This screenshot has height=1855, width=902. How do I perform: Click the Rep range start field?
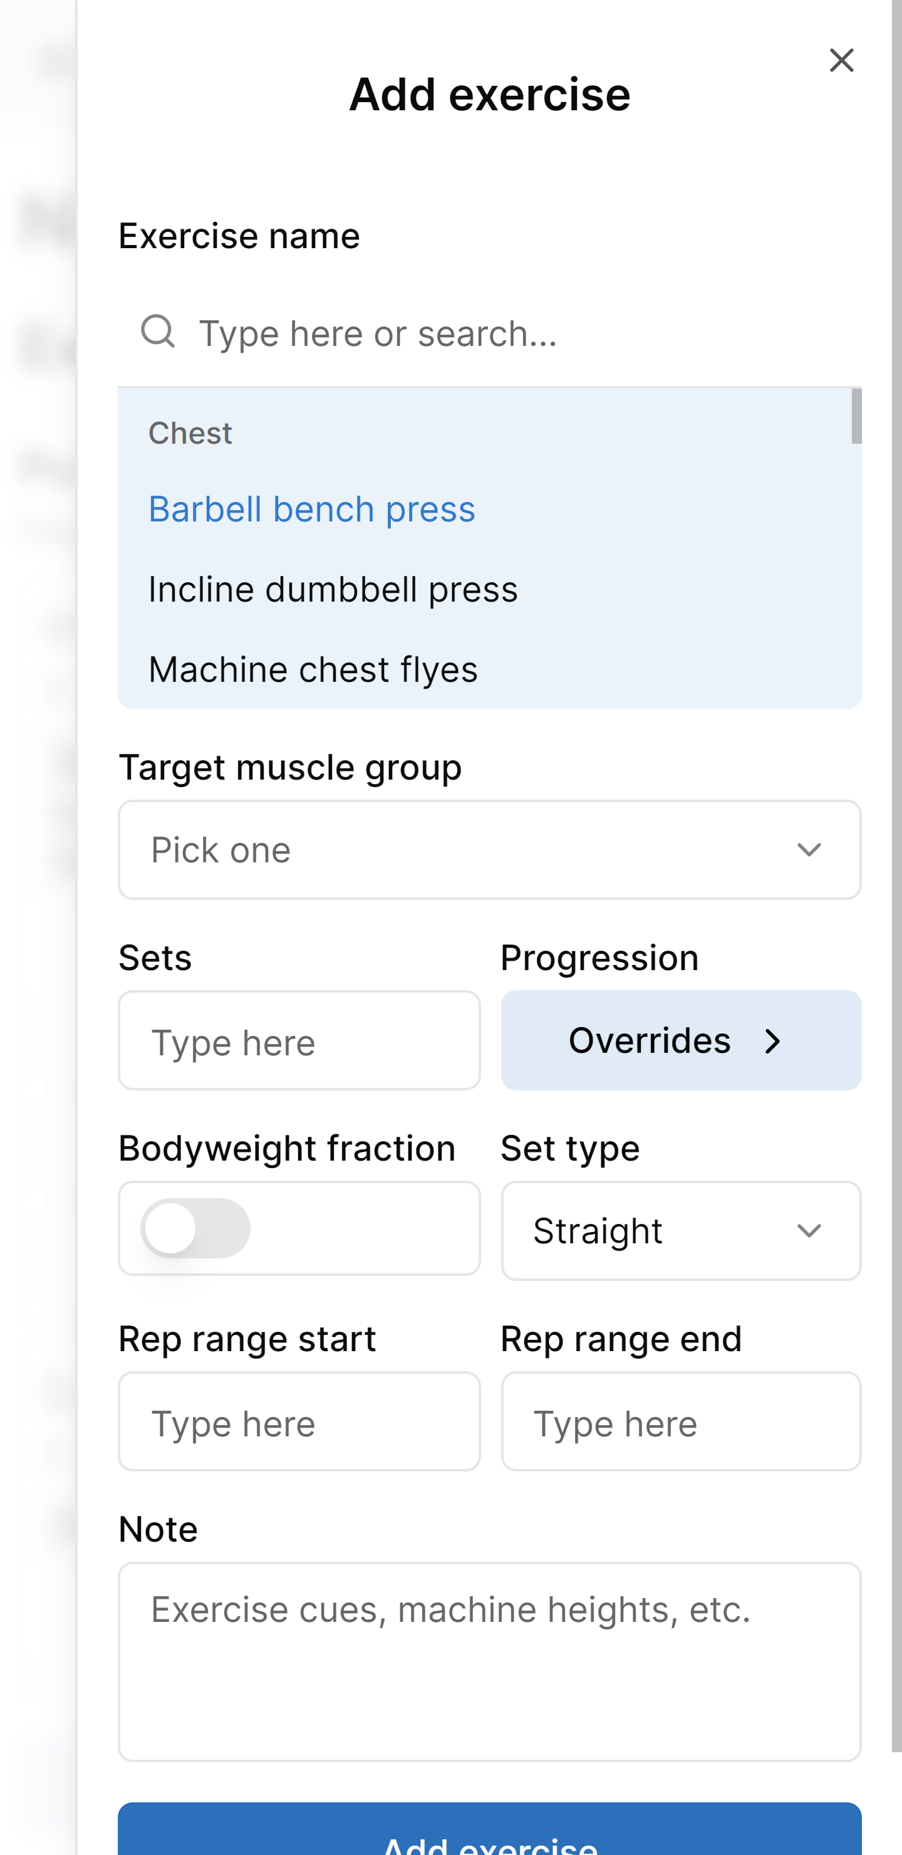click(x=299, y=1421)
